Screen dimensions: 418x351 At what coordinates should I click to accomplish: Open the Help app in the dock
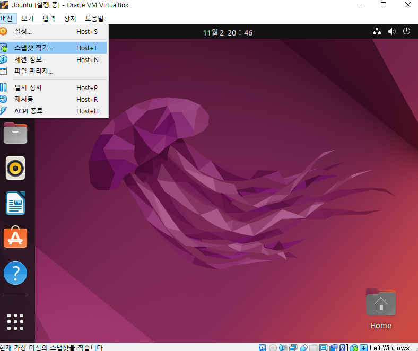click(x=15, y=273)
